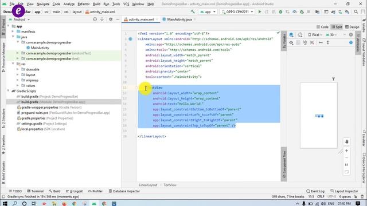Switch editor to Code view mode
This screenshot has width=367, height=206.
pos(322,27)
